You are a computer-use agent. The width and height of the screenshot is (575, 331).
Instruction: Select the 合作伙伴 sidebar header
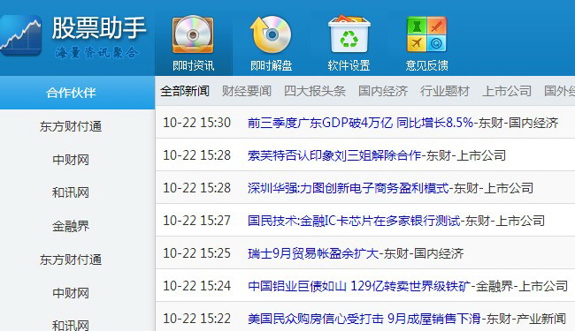[x=77, y=93]
